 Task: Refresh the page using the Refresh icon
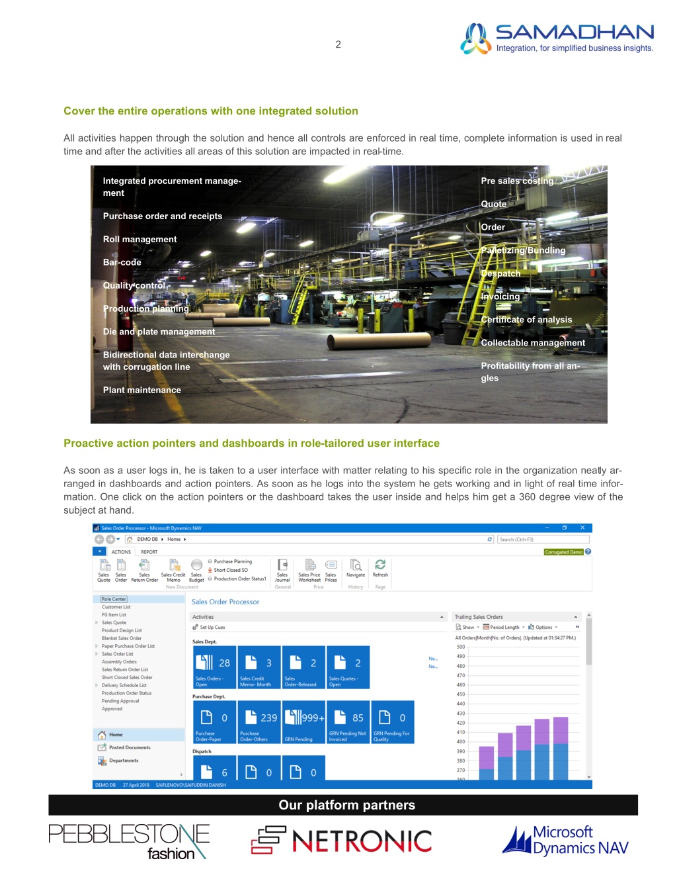point(380,565)
